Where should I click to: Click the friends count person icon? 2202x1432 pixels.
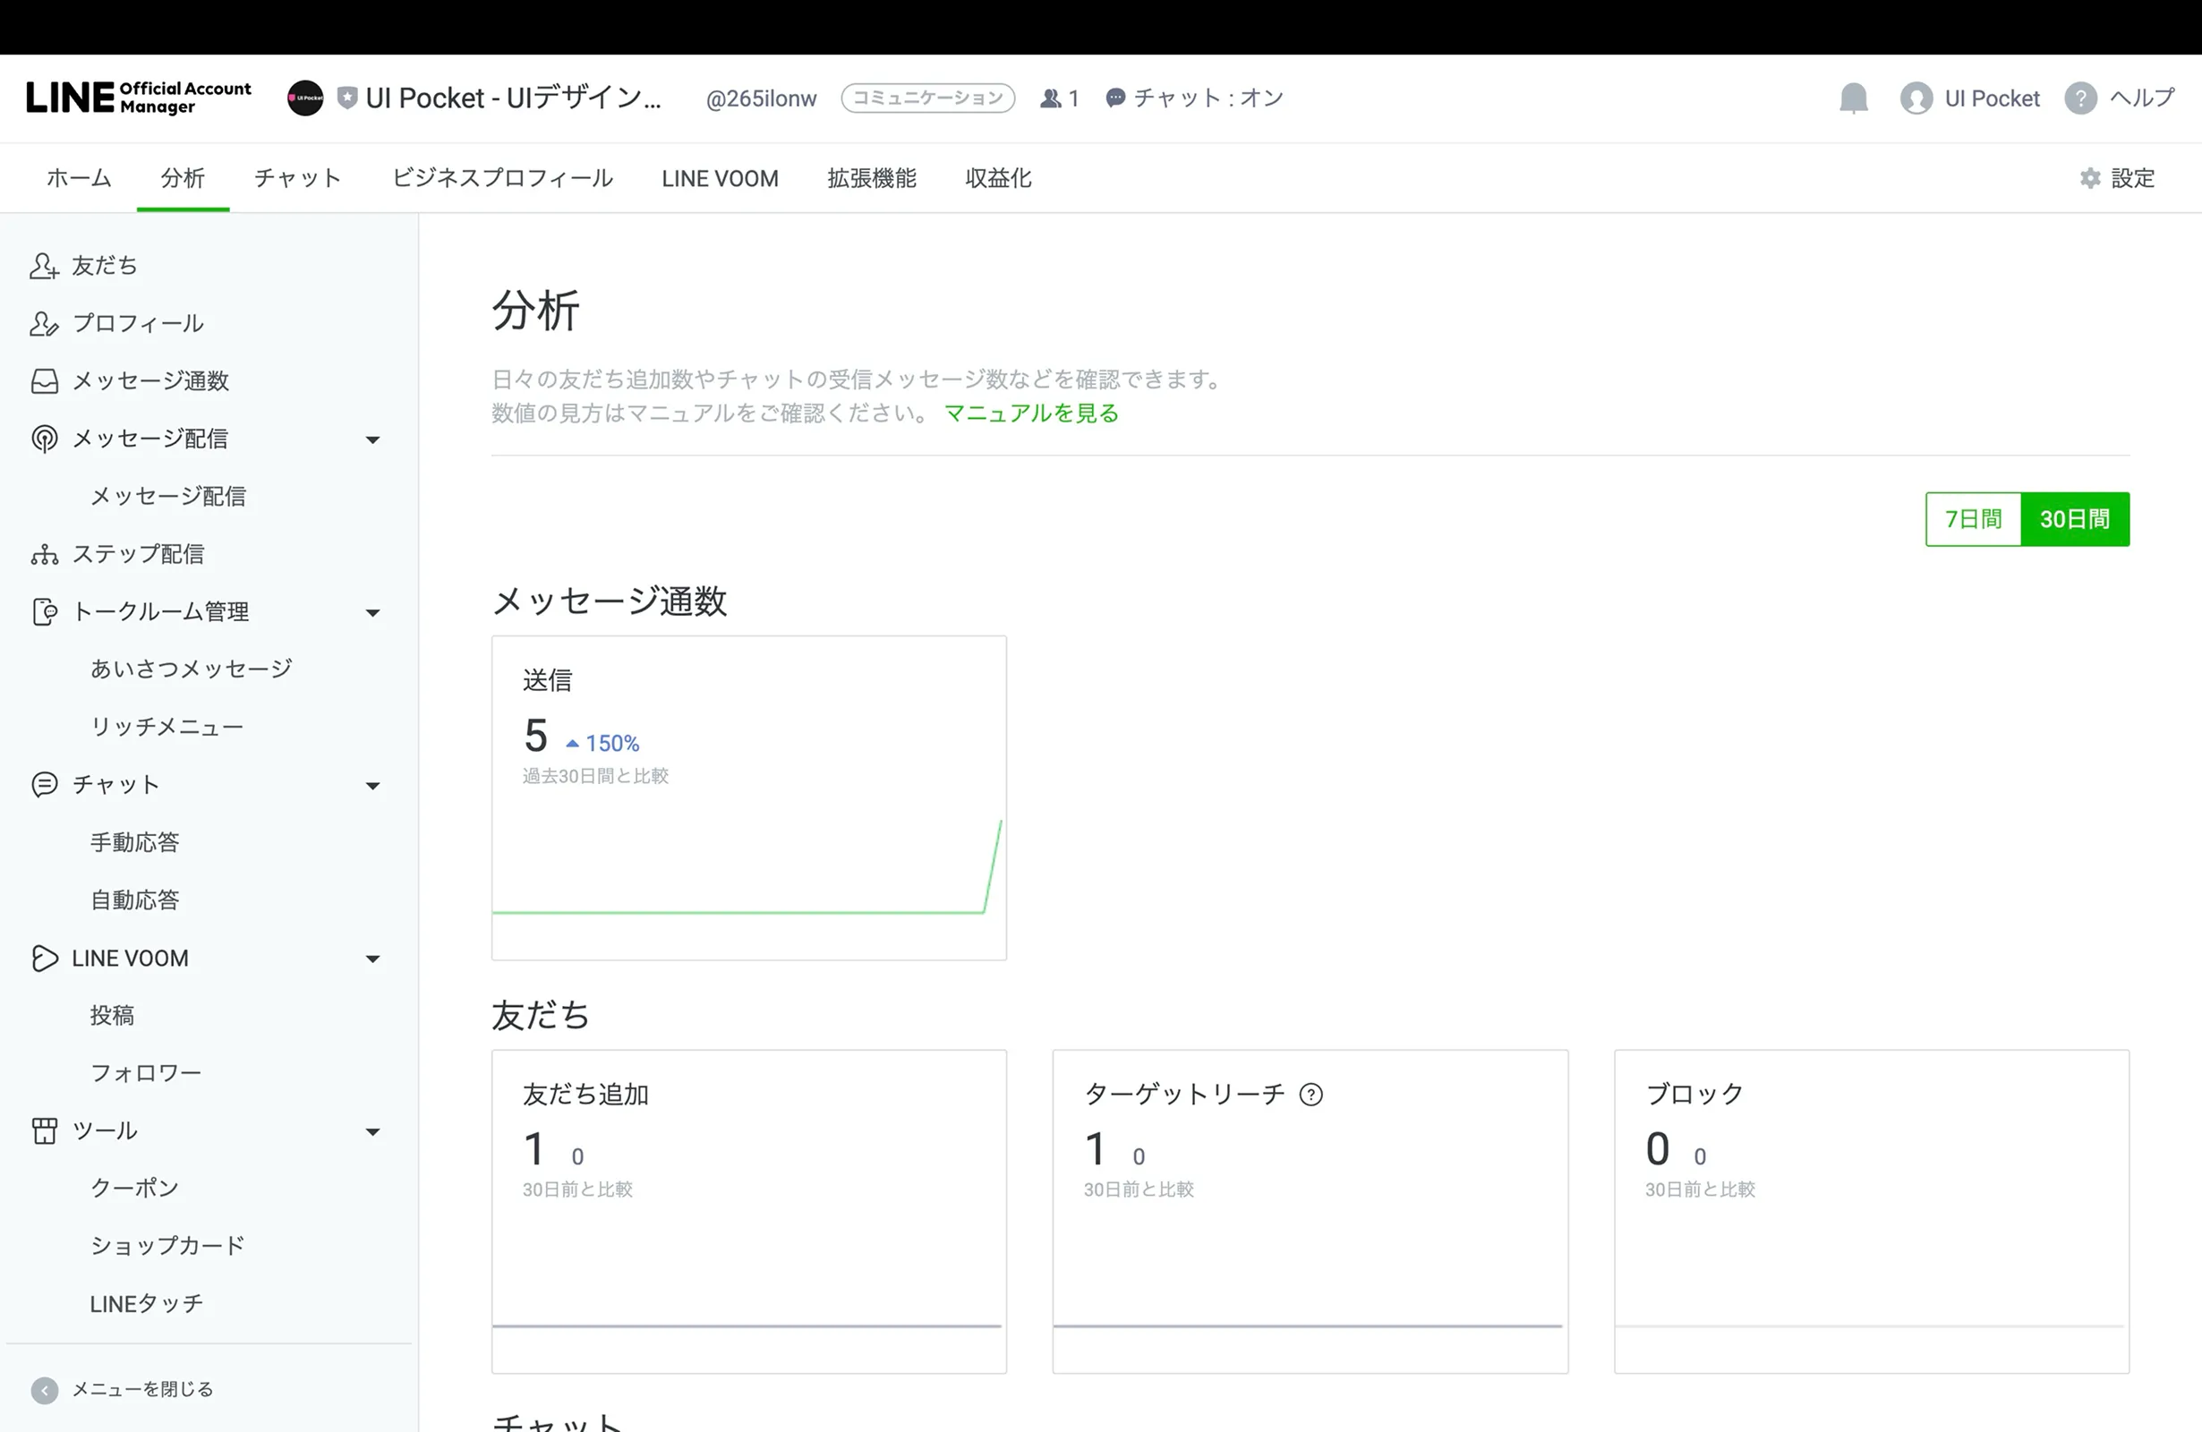pos(1050,98)
